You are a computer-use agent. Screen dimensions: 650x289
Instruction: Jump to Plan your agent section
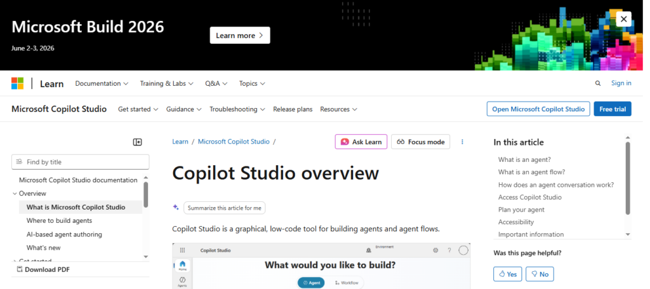pyautogui.click(x=521, y=210)
